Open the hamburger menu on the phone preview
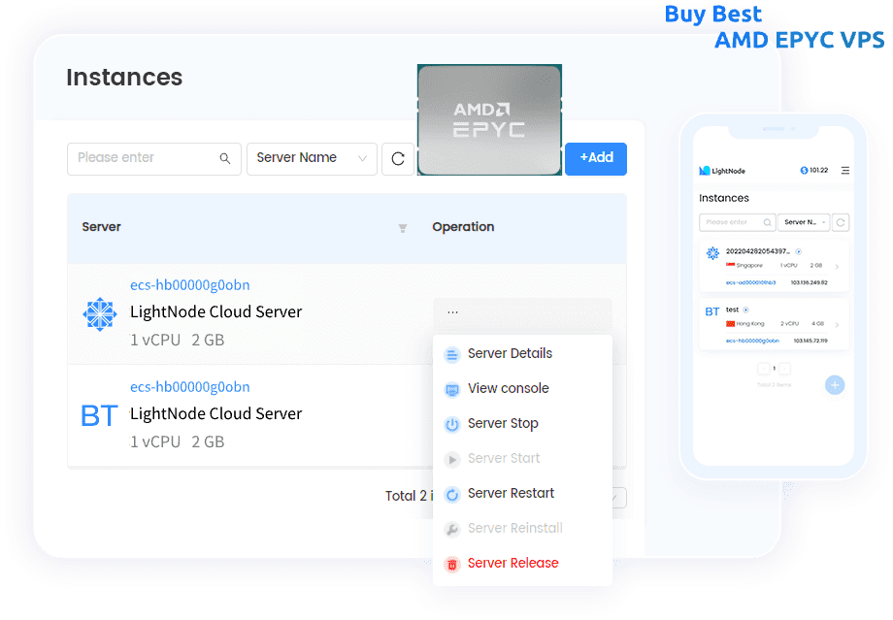Image resolution: width=893 pixels, height=620 pixels. [x=844, y=171]
